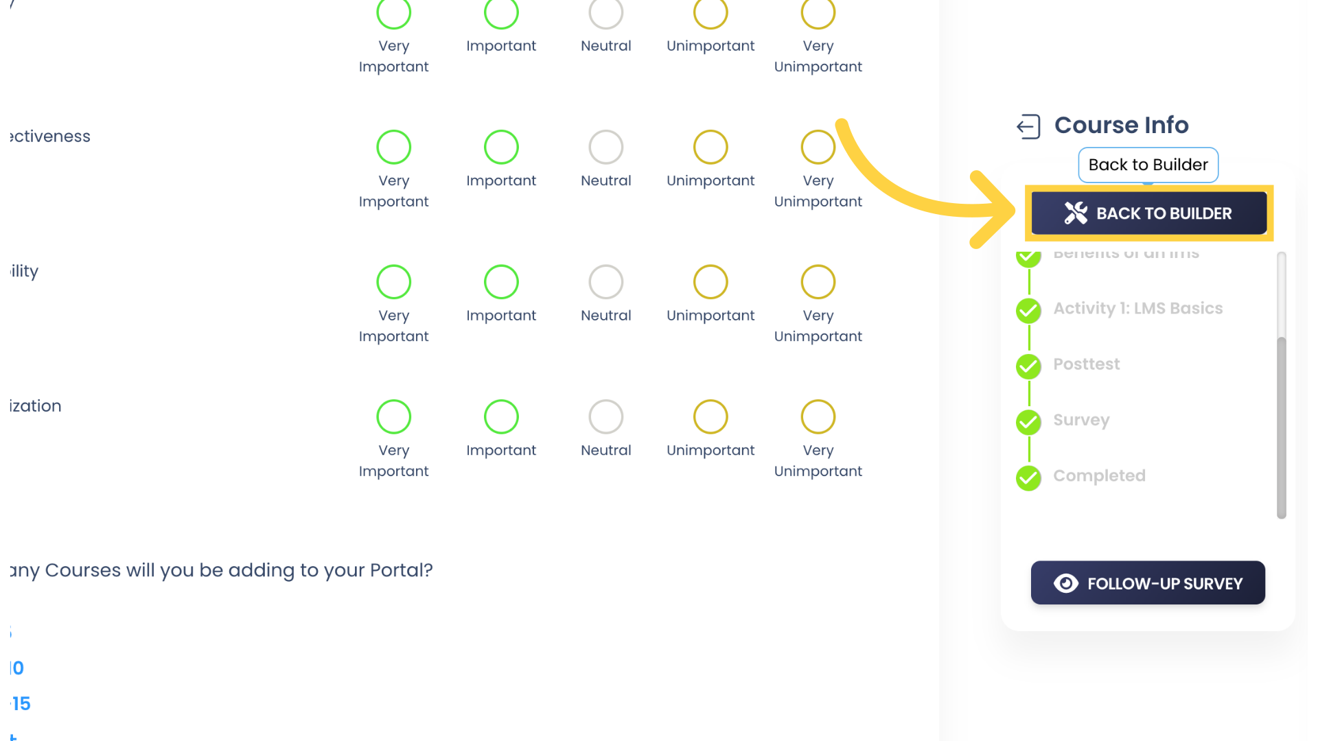The image size is (1318, 741).
Task: Select Neutral radio button for ability row
Action: pyautogui.click(x=605, y=282)
